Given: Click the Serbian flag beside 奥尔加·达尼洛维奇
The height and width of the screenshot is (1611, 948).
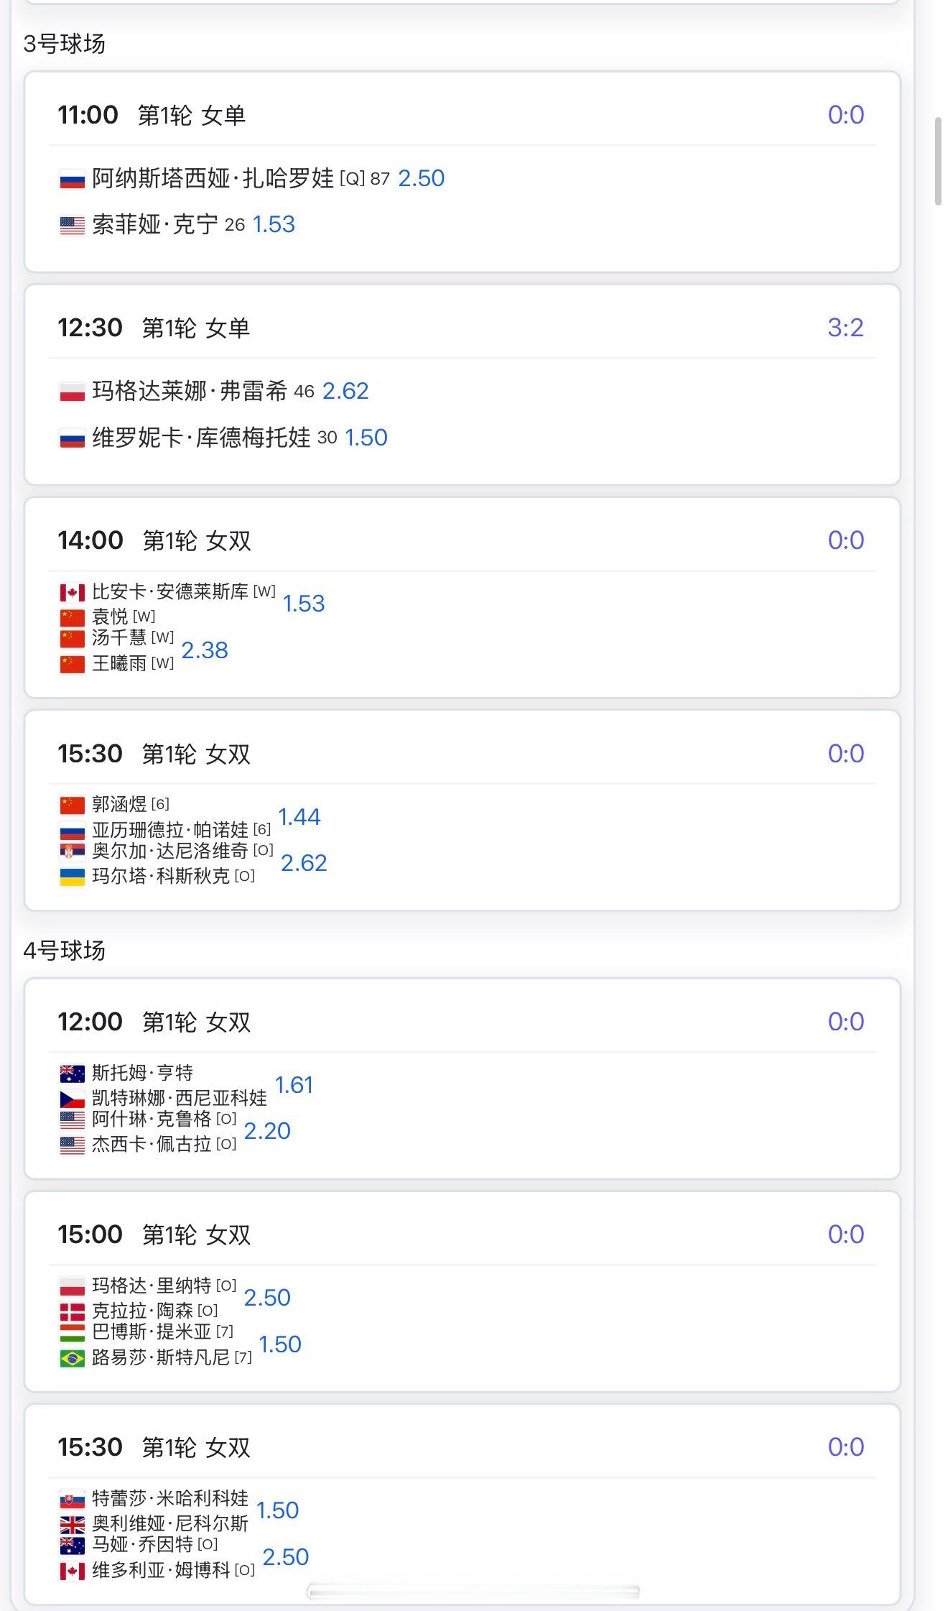Looking at the screenshot, I should click(72, 851).
